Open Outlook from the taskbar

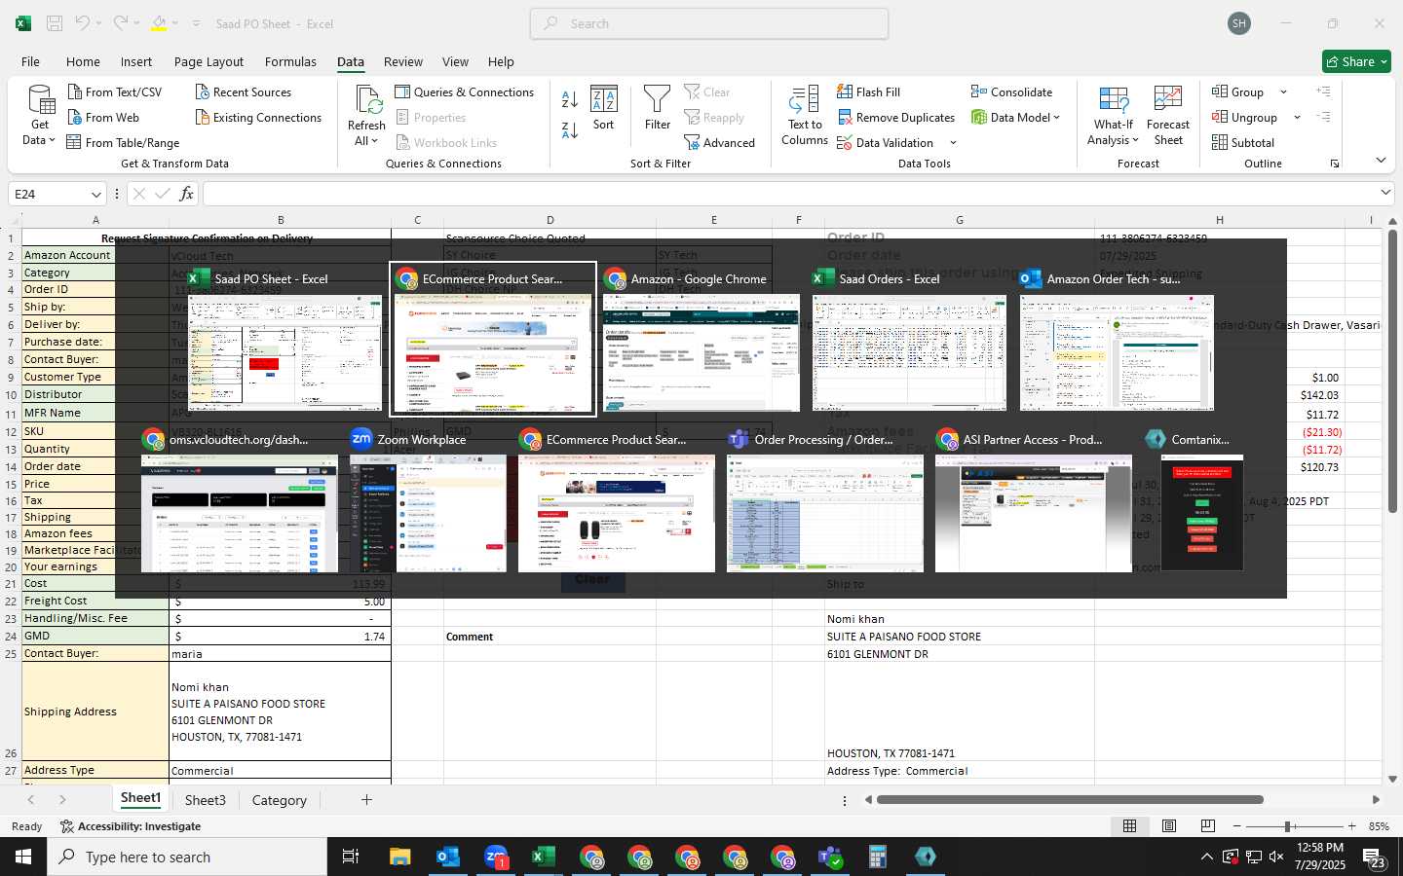pos(448,857)
